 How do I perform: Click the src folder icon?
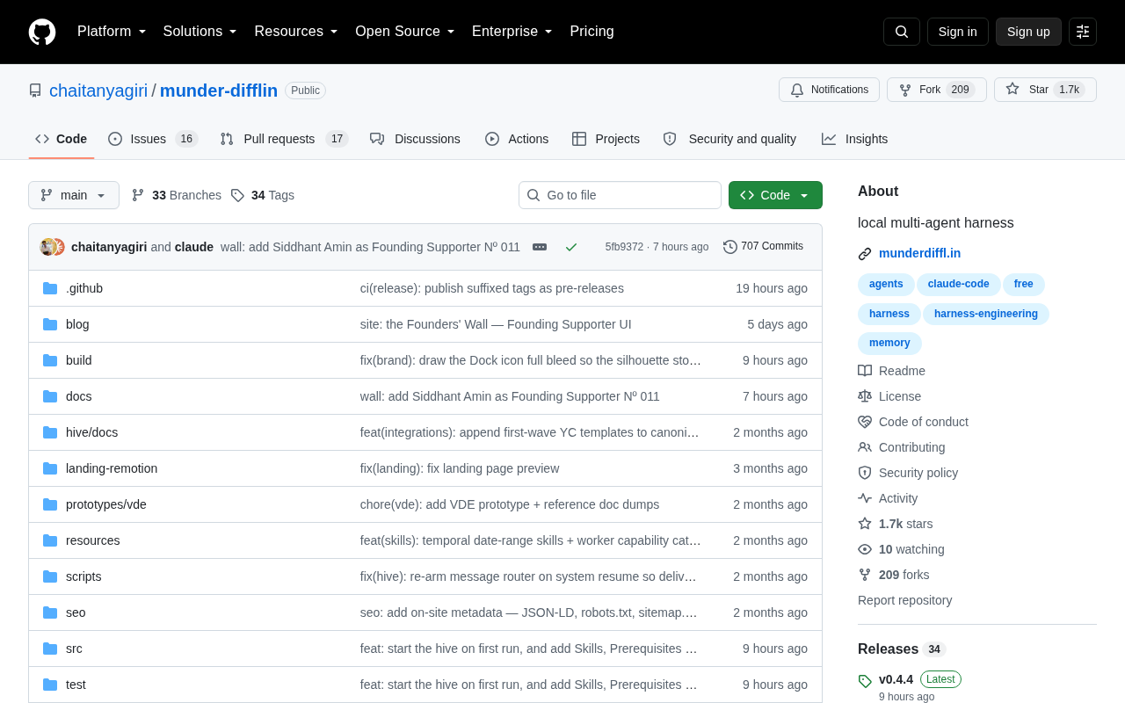coord(50,649)
